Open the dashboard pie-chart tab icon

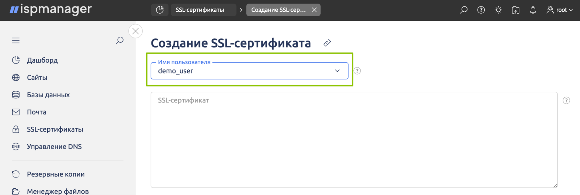(x=160, y=10)
